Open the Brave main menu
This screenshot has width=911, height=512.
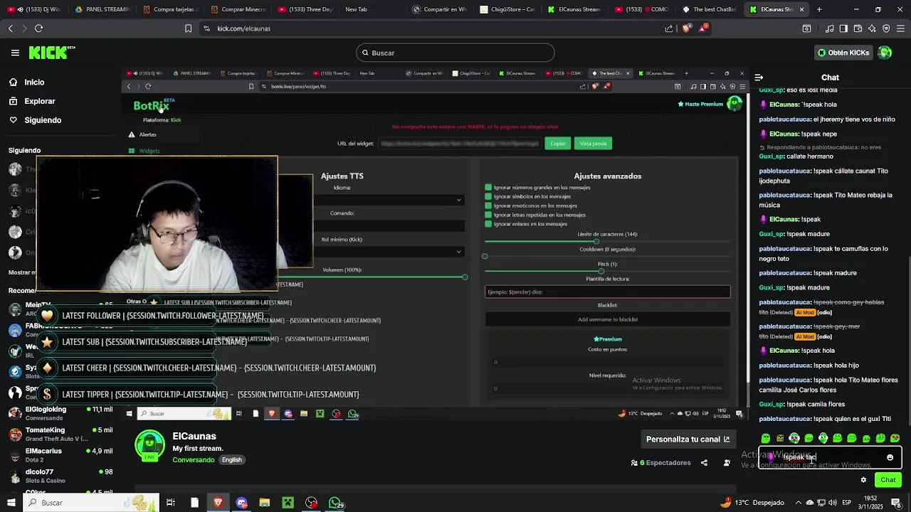point(900,28)
